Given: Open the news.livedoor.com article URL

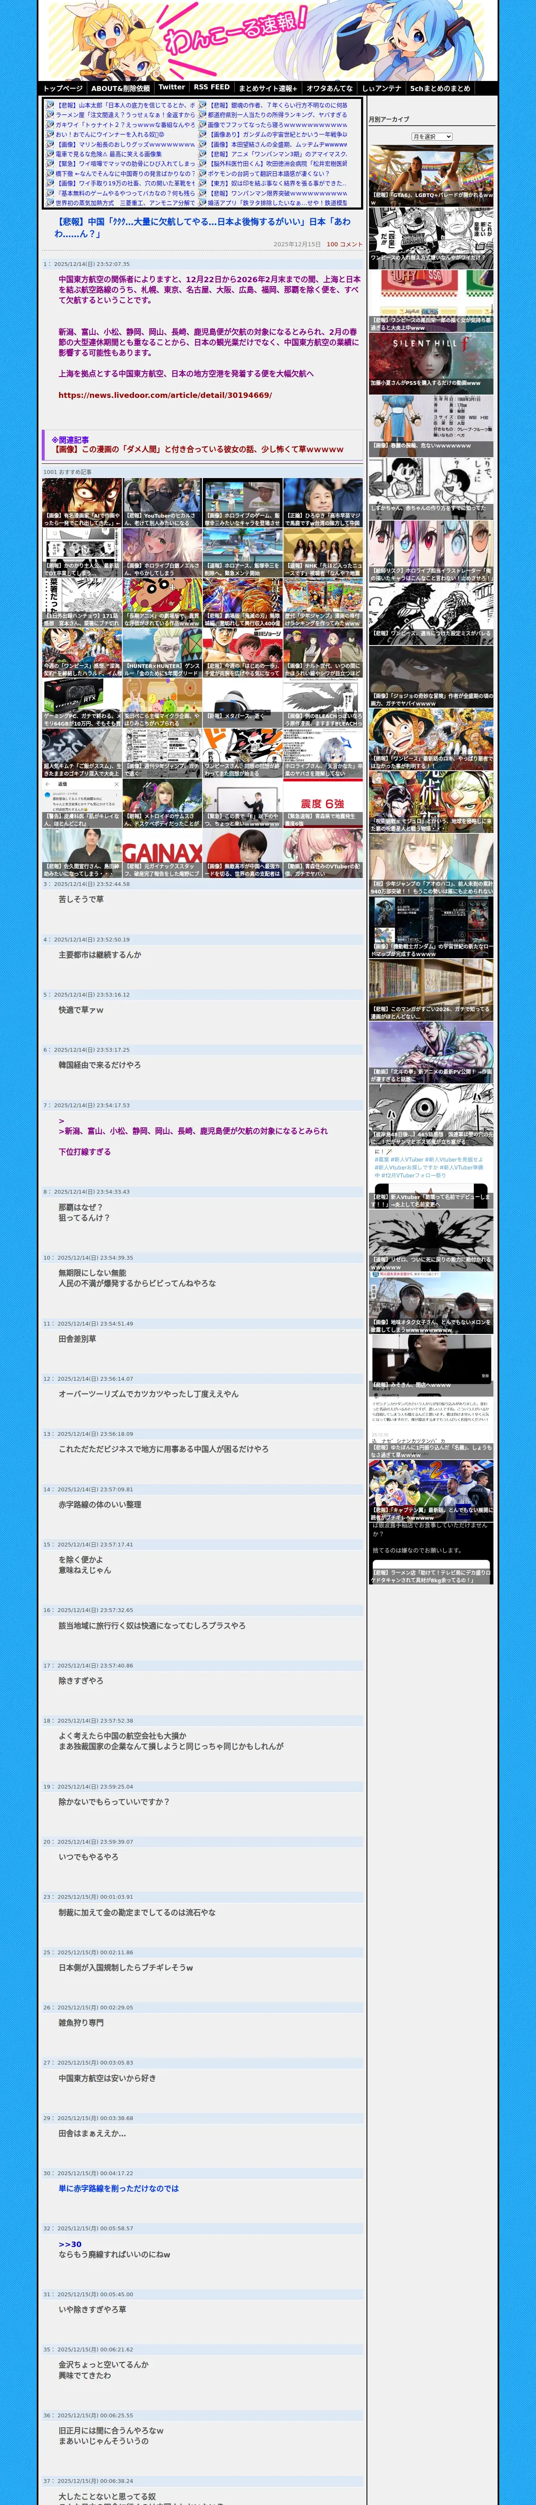Looking at the screenshot, I should [x=164, y=395].
